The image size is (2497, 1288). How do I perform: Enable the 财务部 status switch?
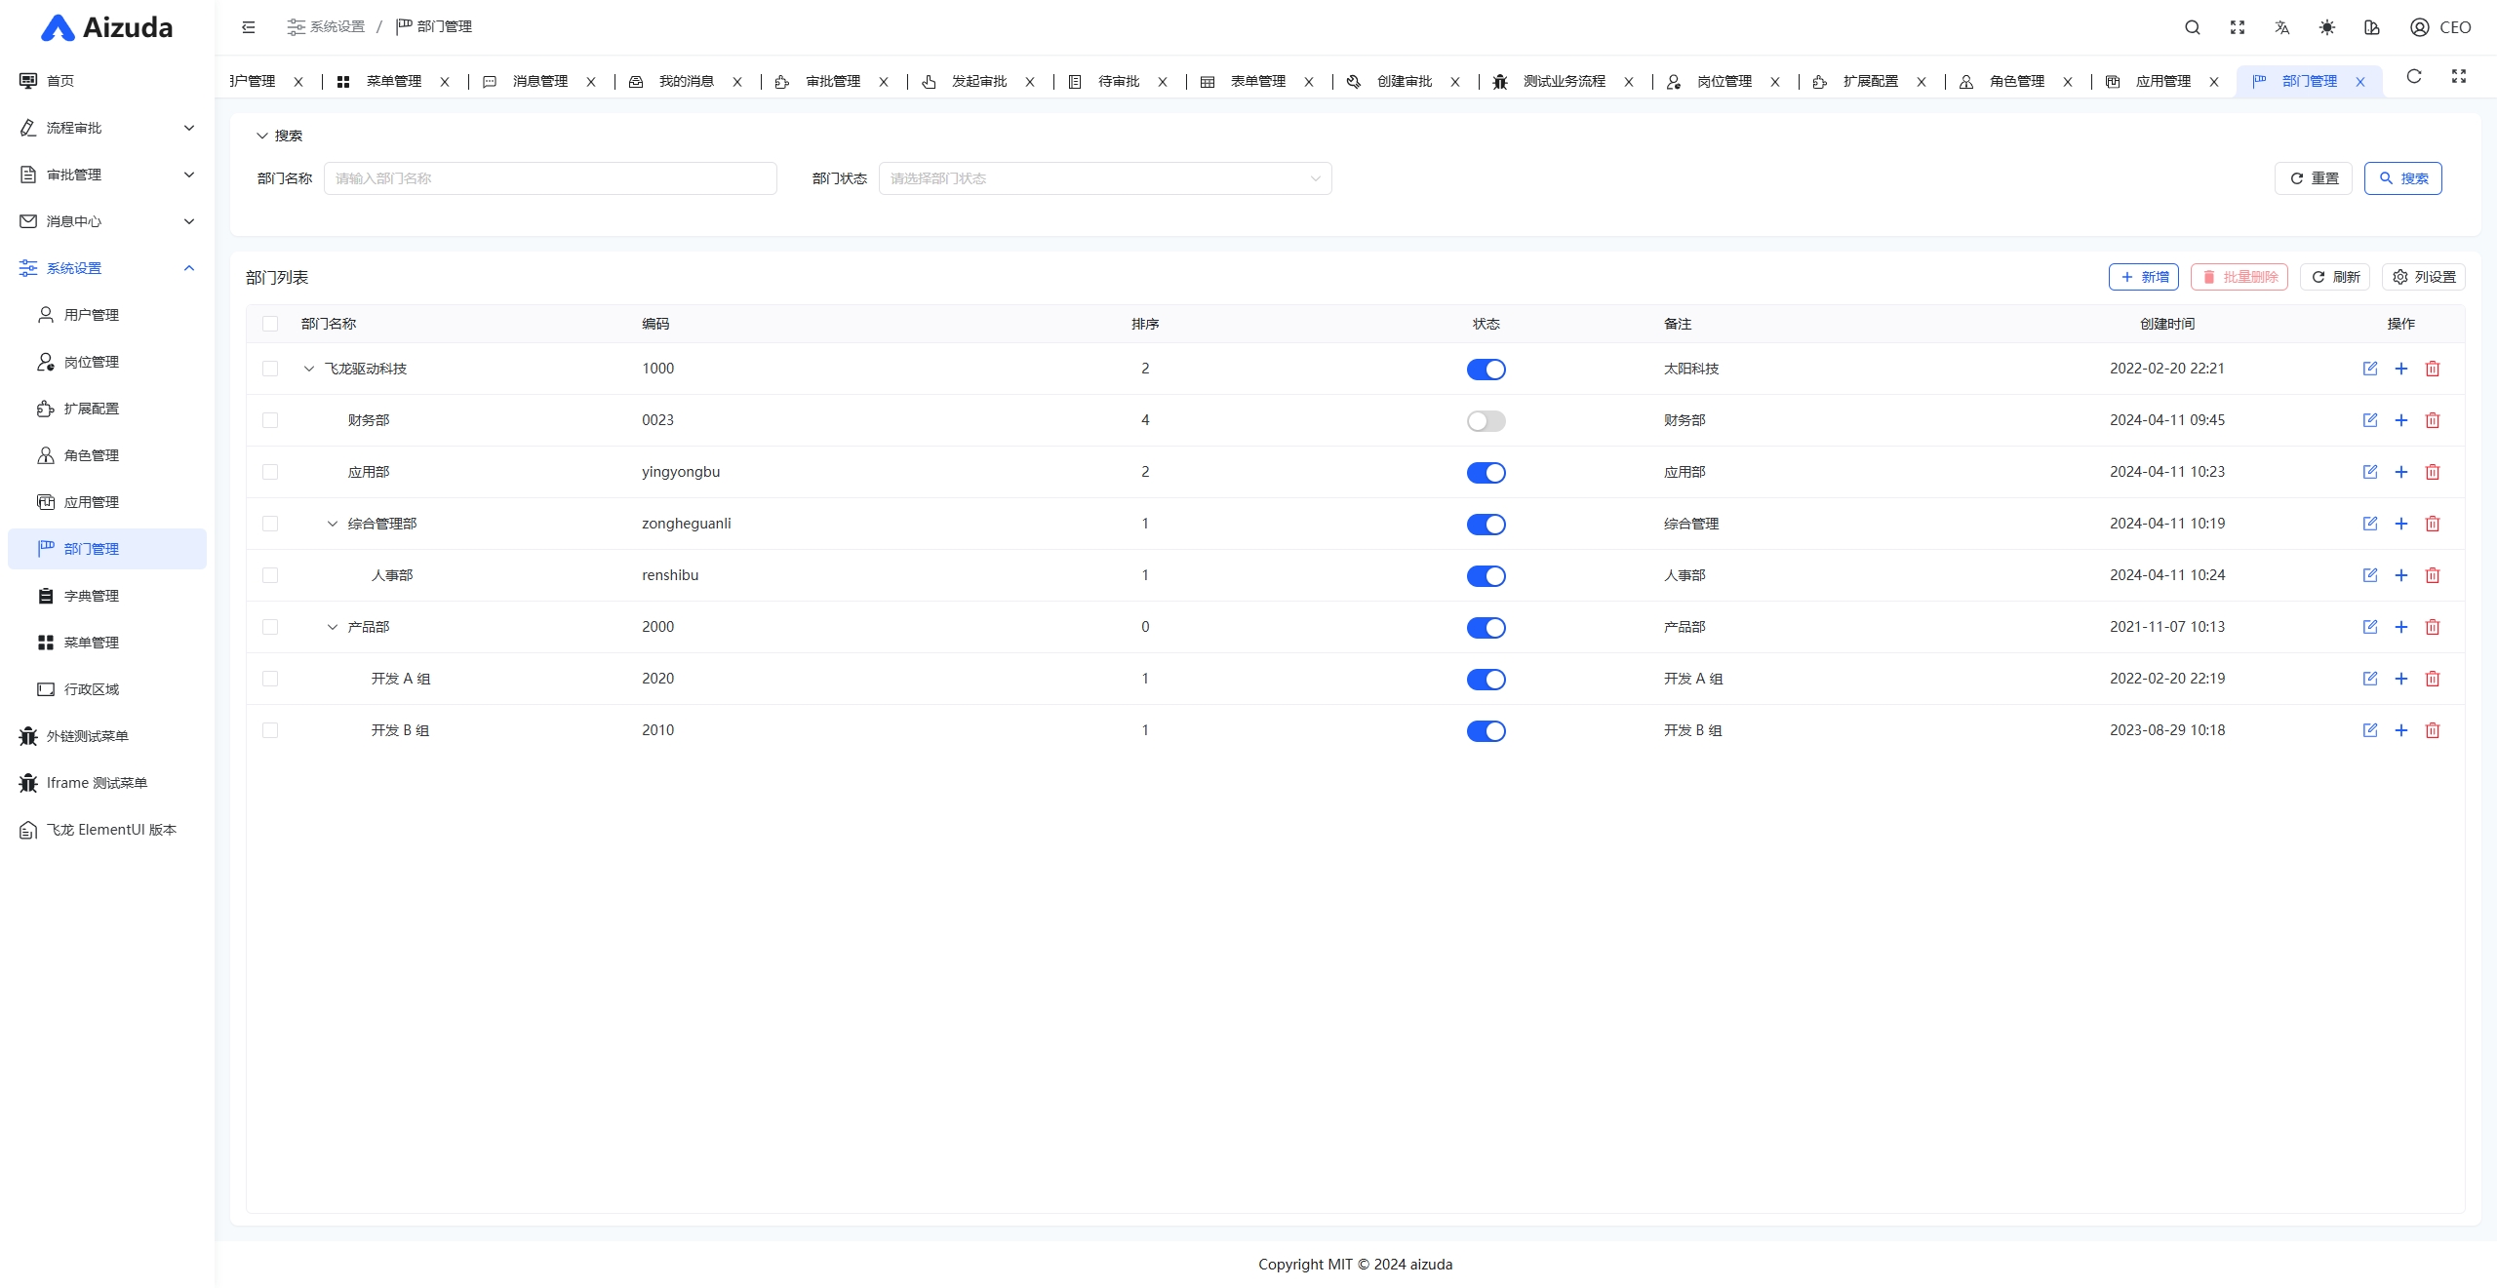(1486, 421)
